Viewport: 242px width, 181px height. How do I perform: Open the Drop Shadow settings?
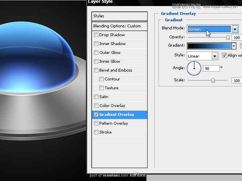[112, 35]
